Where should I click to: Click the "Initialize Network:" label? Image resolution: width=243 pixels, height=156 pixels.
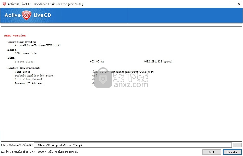(29, 79)
